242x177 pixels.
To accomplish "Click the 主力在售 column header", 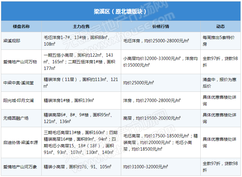I will (81, 26).
